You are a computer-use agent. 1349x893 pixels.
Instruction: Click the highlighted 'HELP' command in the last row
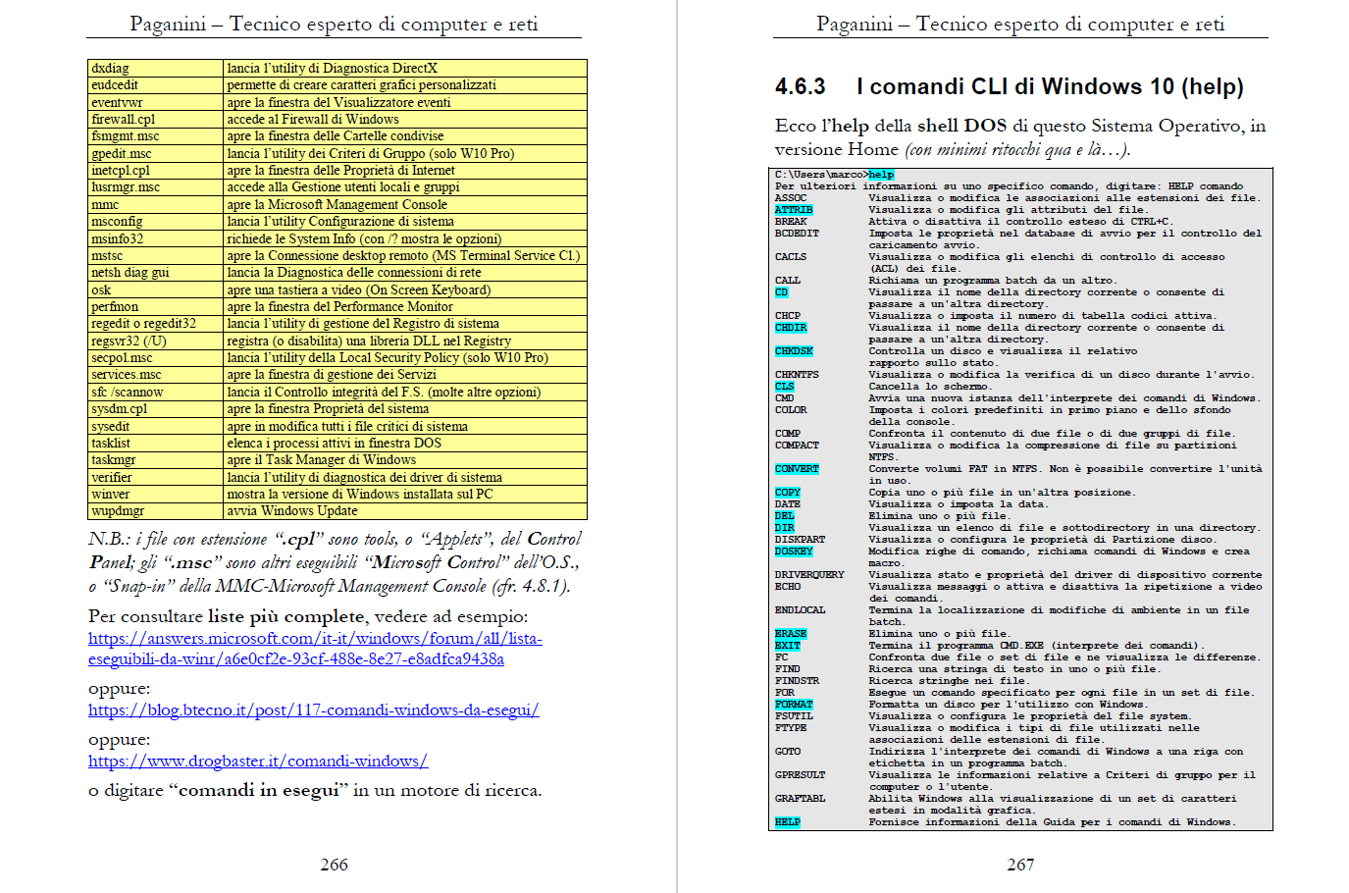pos(788,821)
